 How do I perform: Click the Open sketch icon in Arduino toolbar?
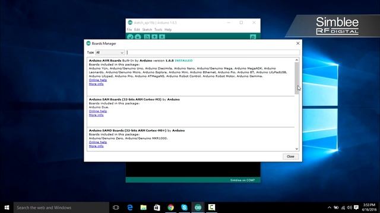pos(154,37)
